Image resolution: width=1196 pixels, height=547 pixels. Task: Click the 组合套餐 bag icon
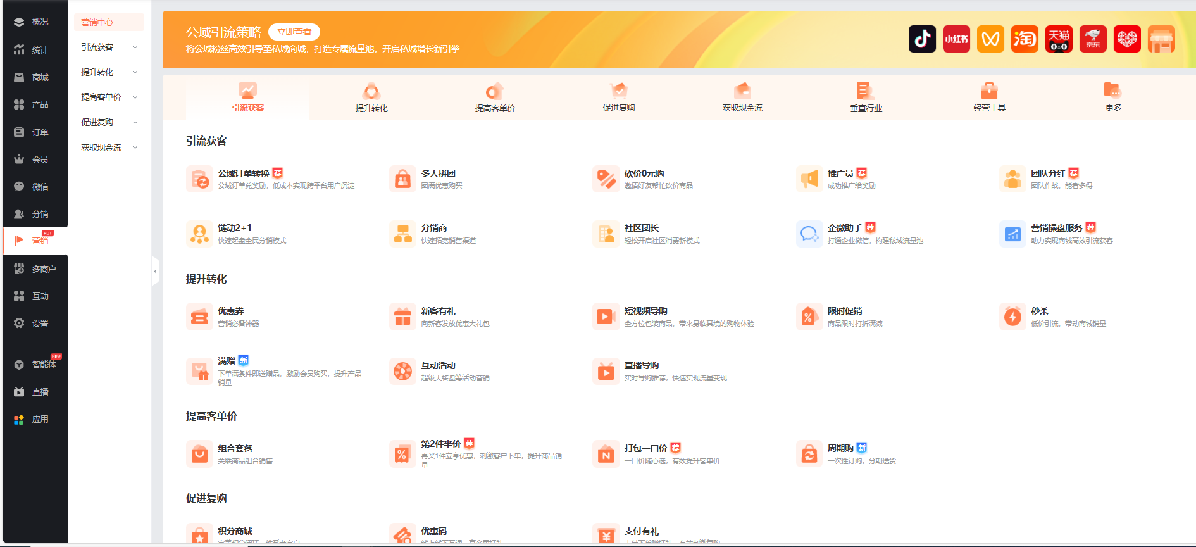(199, 454)
